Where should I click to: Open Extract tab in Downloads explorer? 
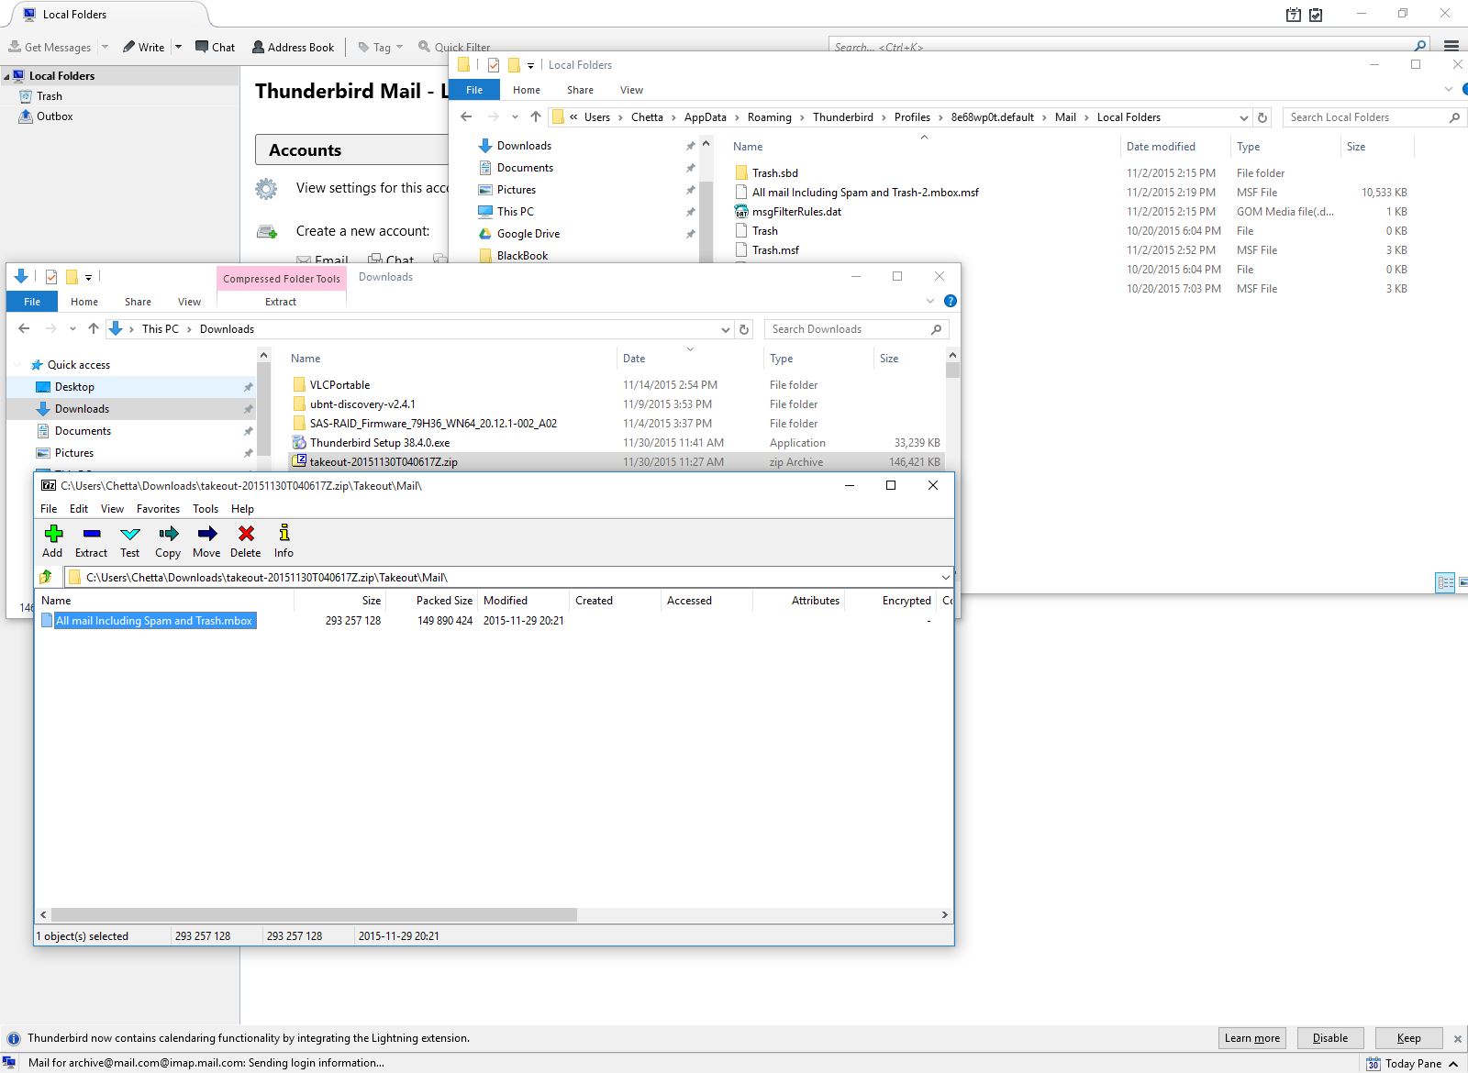point(281,302)
